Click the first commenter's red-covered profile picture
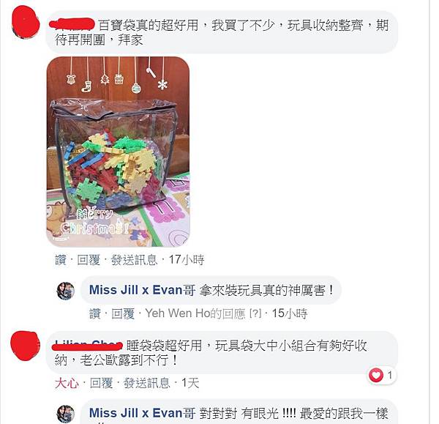439x424 pixels. (x=25, y=21)
